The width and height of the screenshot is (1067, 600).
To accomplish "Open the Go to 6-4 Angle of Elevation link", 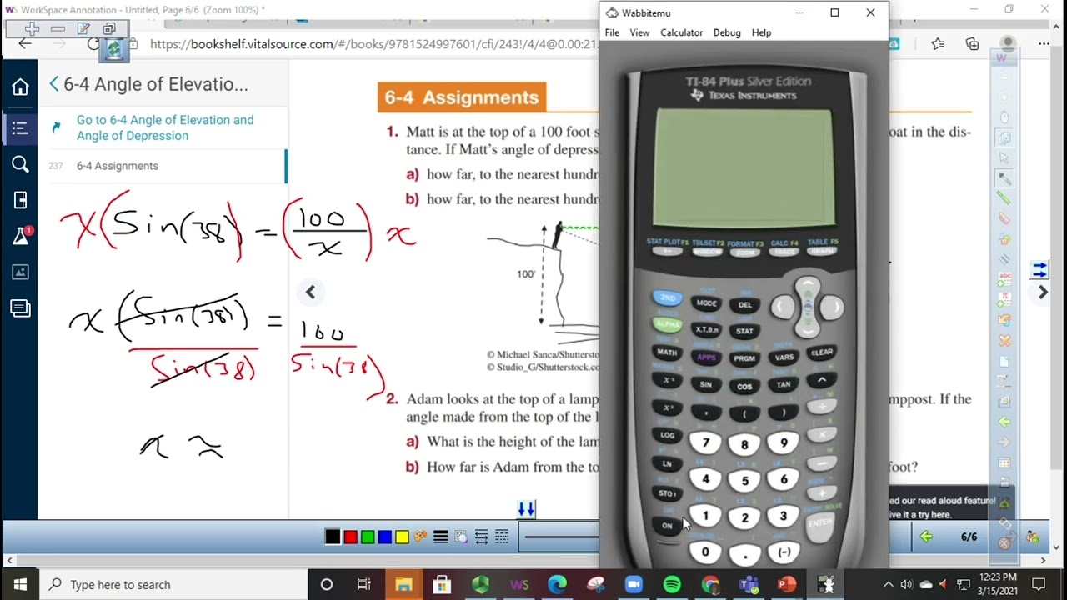I will (x=165, y=127).
